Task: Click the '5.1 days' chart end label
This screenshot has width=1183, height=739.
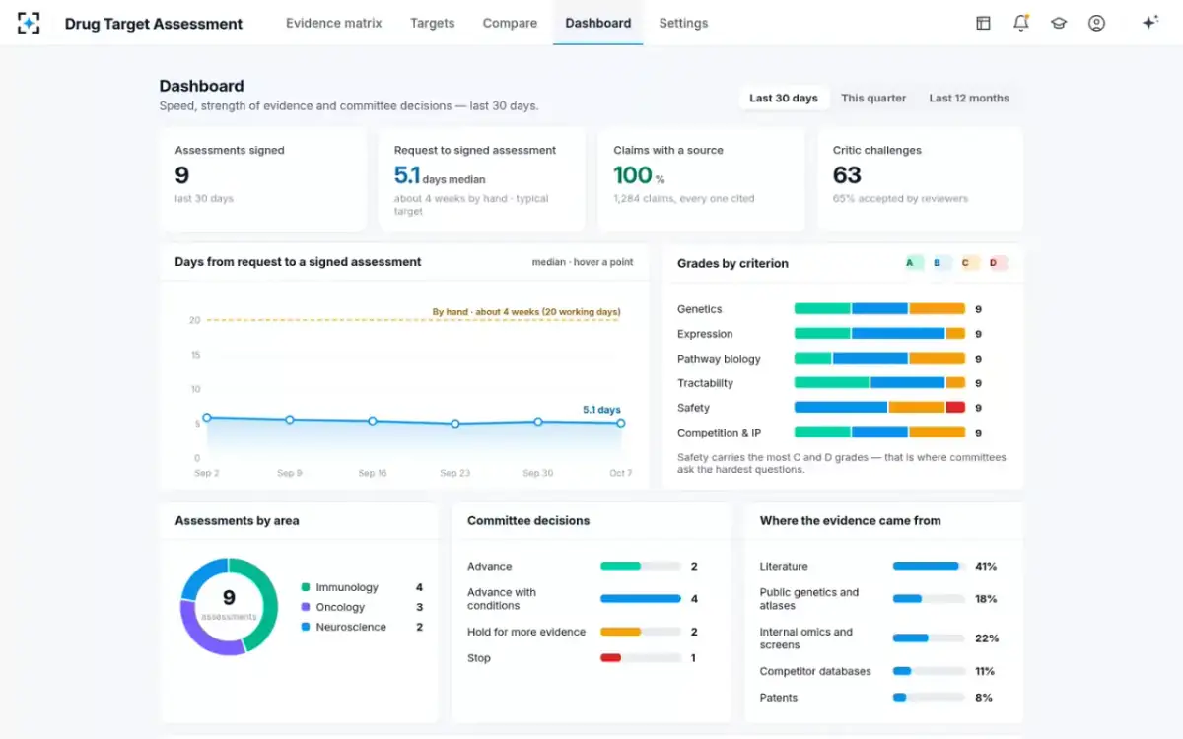Action: [x=601, y=410]
